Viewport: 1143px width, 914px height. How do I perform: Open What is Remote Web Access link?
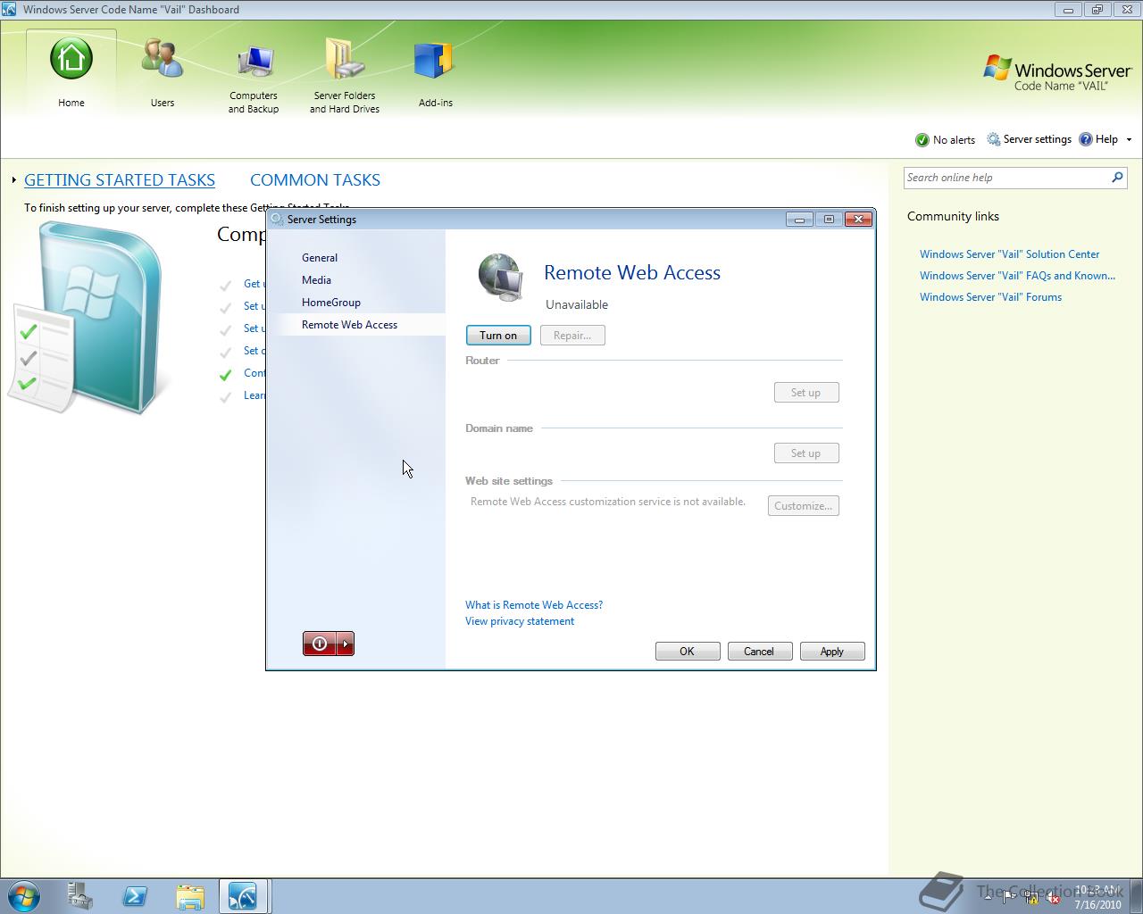(534, 605)
